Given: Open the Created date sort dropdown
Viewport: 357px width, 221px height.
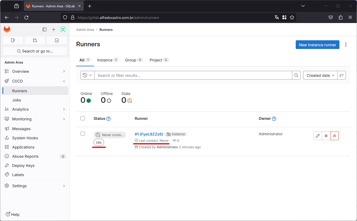Looking at the screenshot, I should pos(320,75).
